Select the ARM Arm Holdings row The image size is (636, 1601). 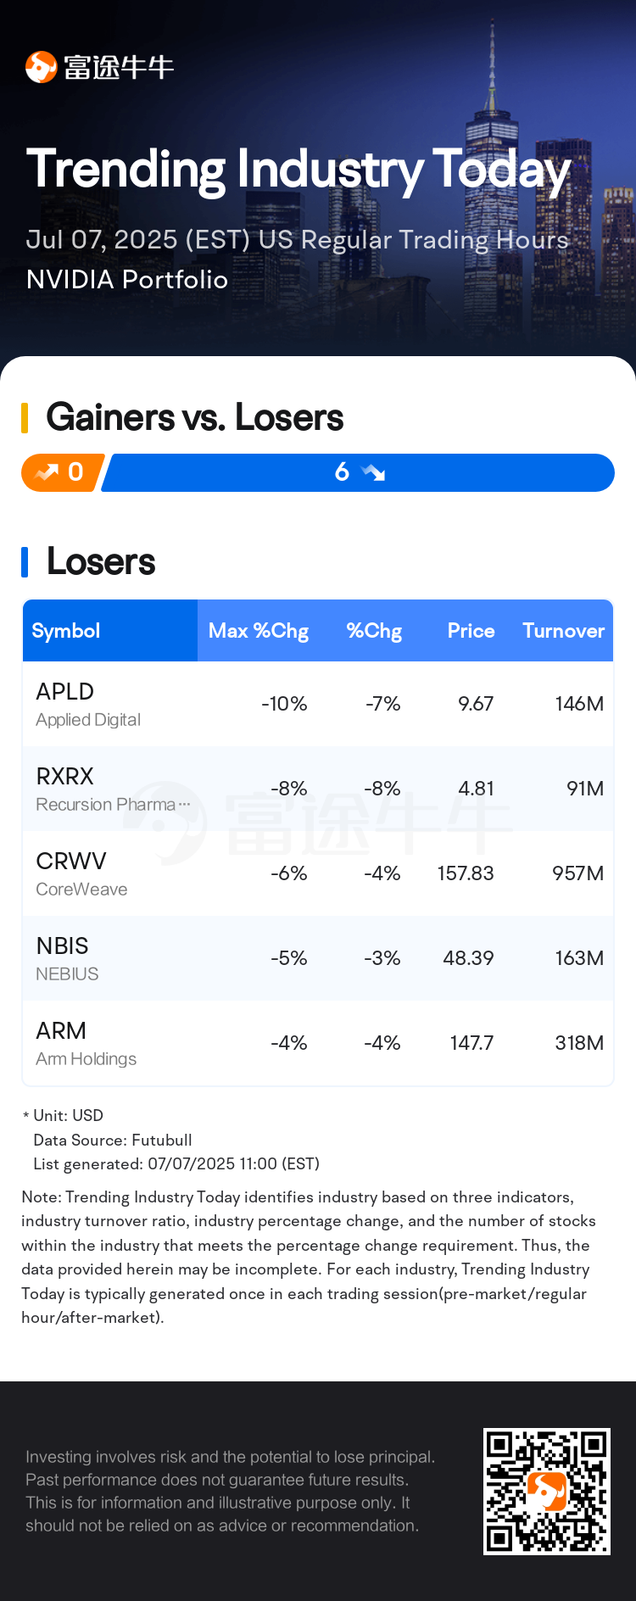click(x=318, y=1043)
